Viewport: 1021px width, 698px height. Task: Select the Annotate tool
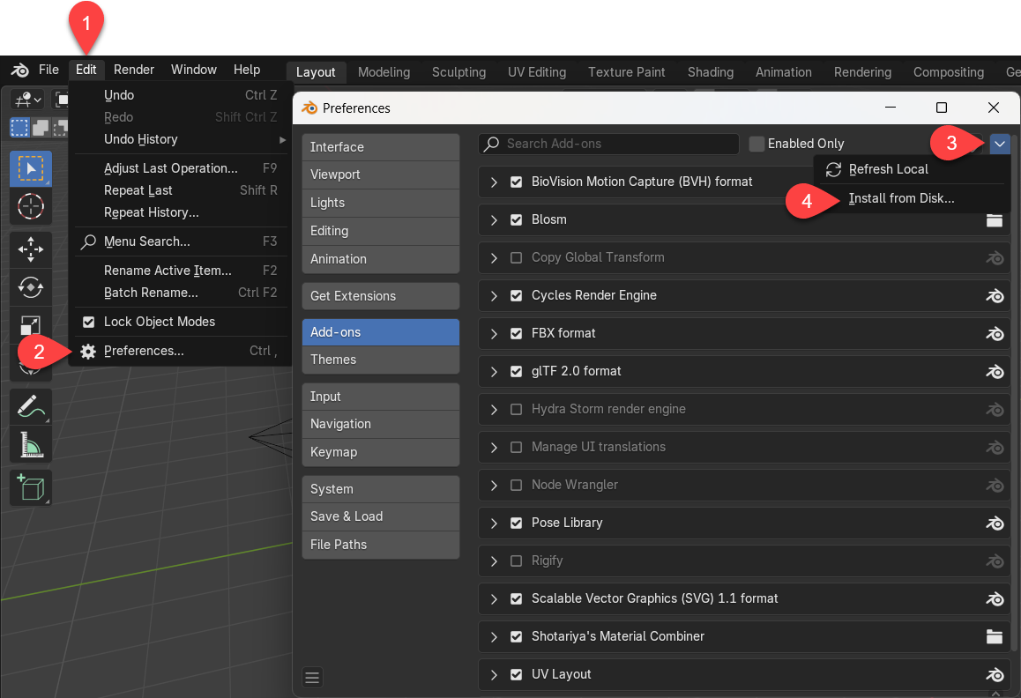[31, 406]
